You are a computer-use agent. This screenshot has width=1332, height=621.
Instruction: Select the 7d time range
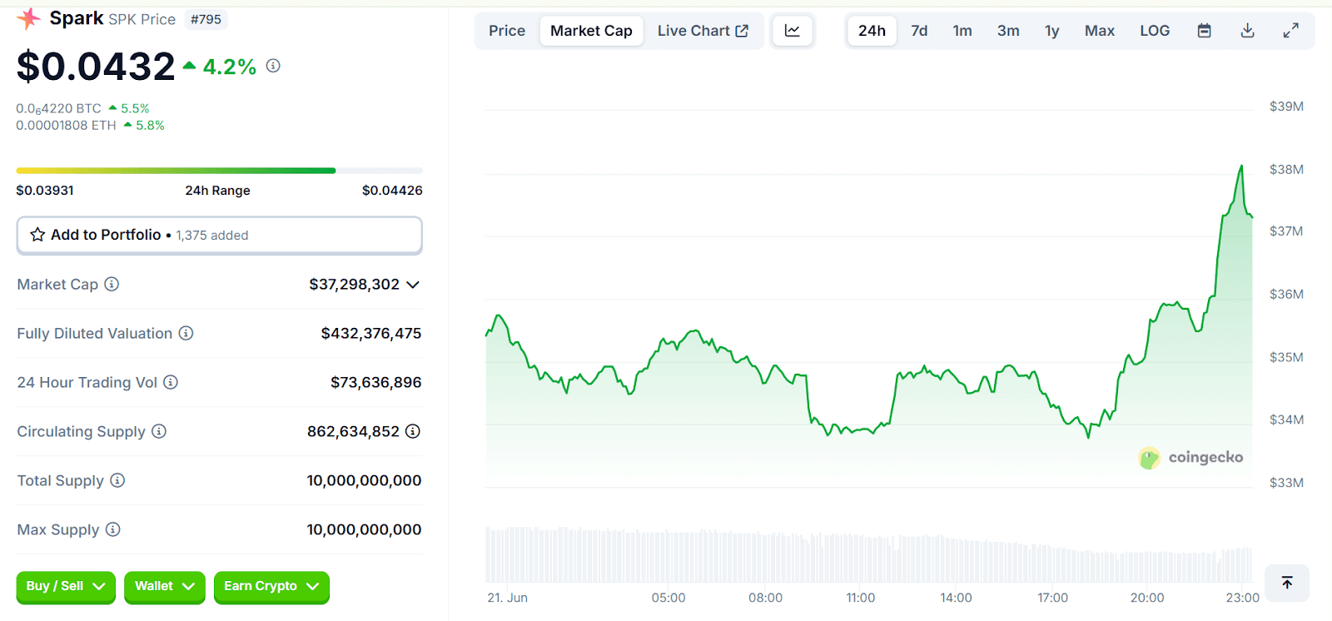click(x=919, y=31)
